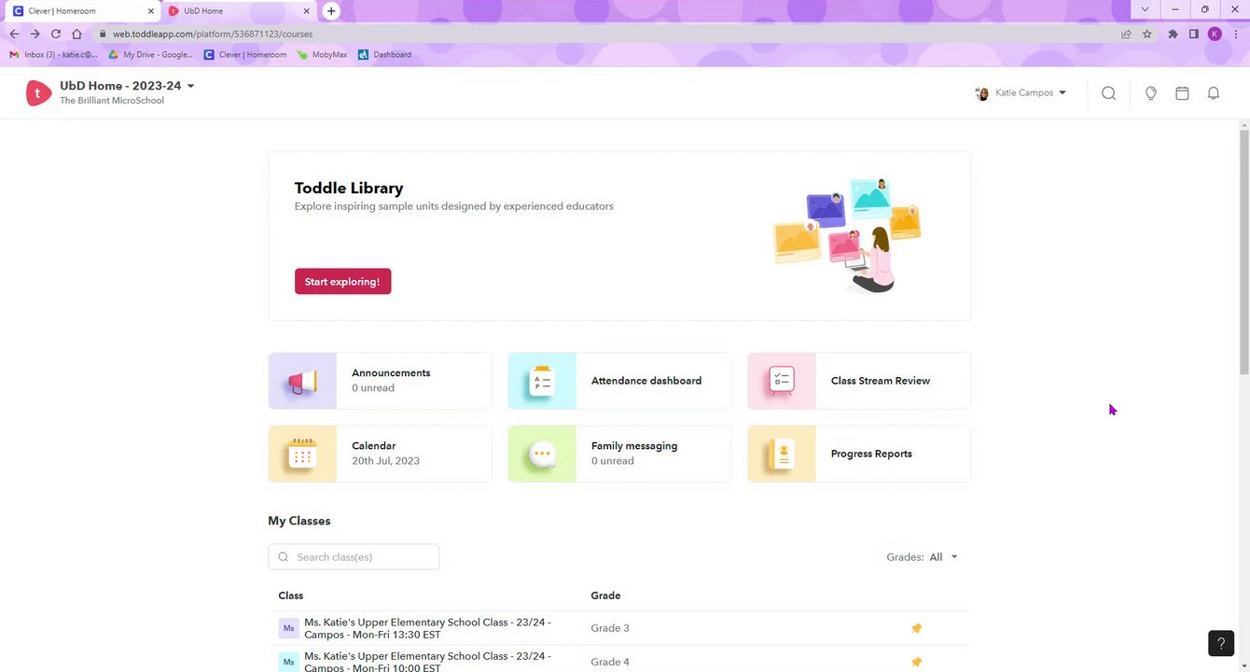Open the notifications bell

tap(1214, 93)
